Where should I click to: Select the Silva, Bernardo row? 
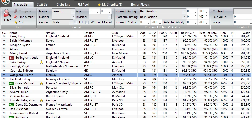[126, 88]
